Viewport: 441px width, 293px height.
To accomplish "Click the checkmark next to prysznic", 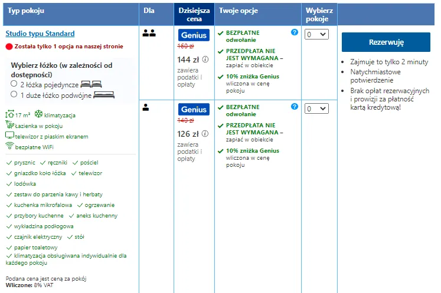I will 9,163.
